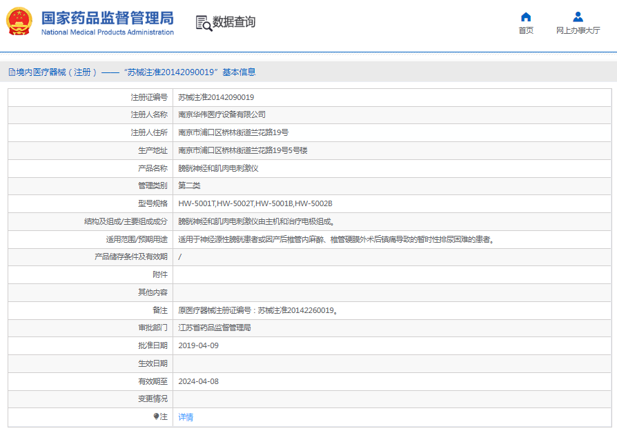Click the 审批部门 row label

(x=153, y=328)
